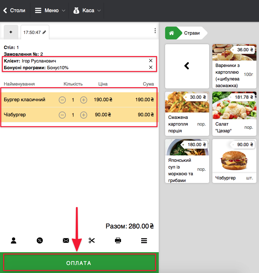Open the discount percent icon
Screen dimensions: 259x273
tap(40, 241)
